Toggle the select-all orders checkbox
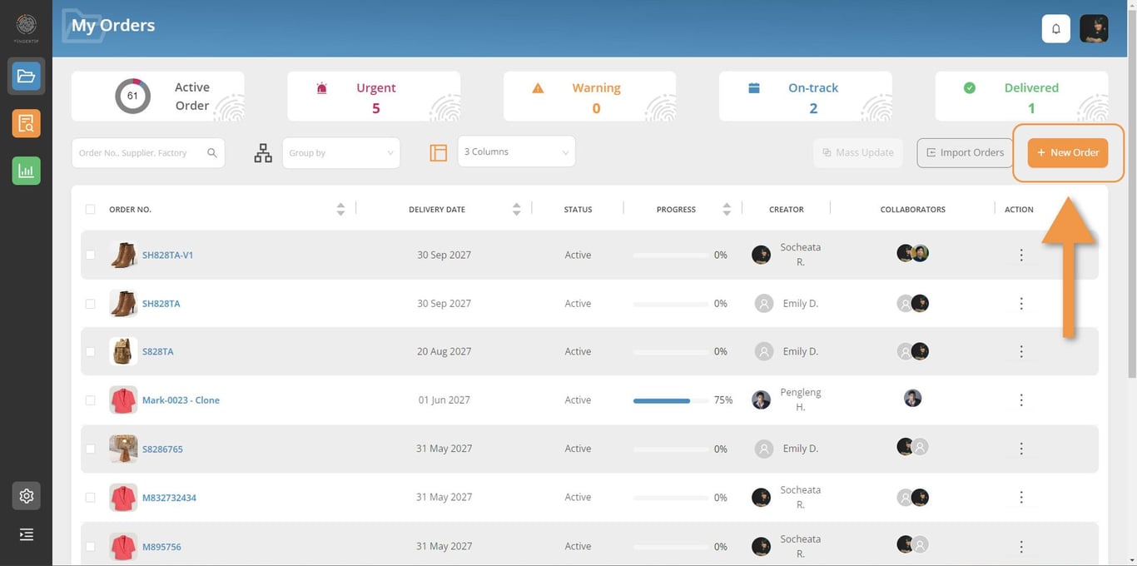Screen dimensions: 1137x566 90,210
